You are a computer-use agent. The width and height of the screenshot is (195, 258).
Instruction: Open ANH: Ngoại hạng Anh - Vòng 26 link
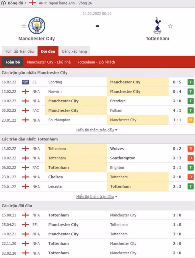tap(65, 3)
